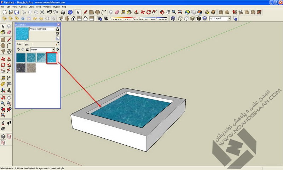
Task: Go to home in materials browser
Action: (x=27, y=50)
